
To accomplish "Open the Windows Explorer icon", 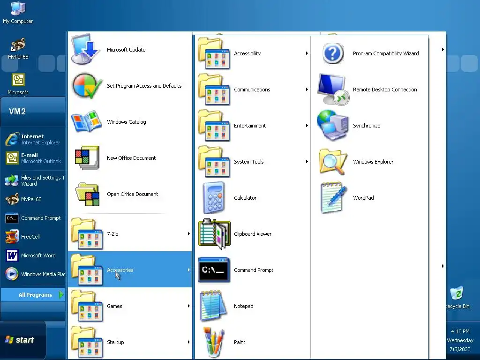I will tap(333, 162).
